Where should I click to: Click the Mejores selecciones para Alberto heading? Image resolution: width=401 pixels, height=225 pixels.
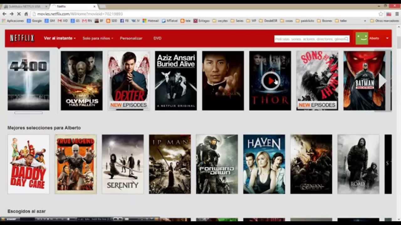tap(44, 128)
